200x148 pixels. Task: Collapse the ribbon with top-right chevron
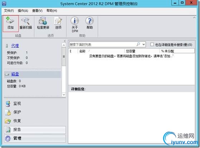click(194, 18)
